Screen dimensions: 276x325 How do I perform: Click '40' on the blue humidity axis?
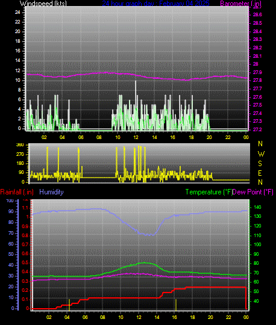point(11,265)
